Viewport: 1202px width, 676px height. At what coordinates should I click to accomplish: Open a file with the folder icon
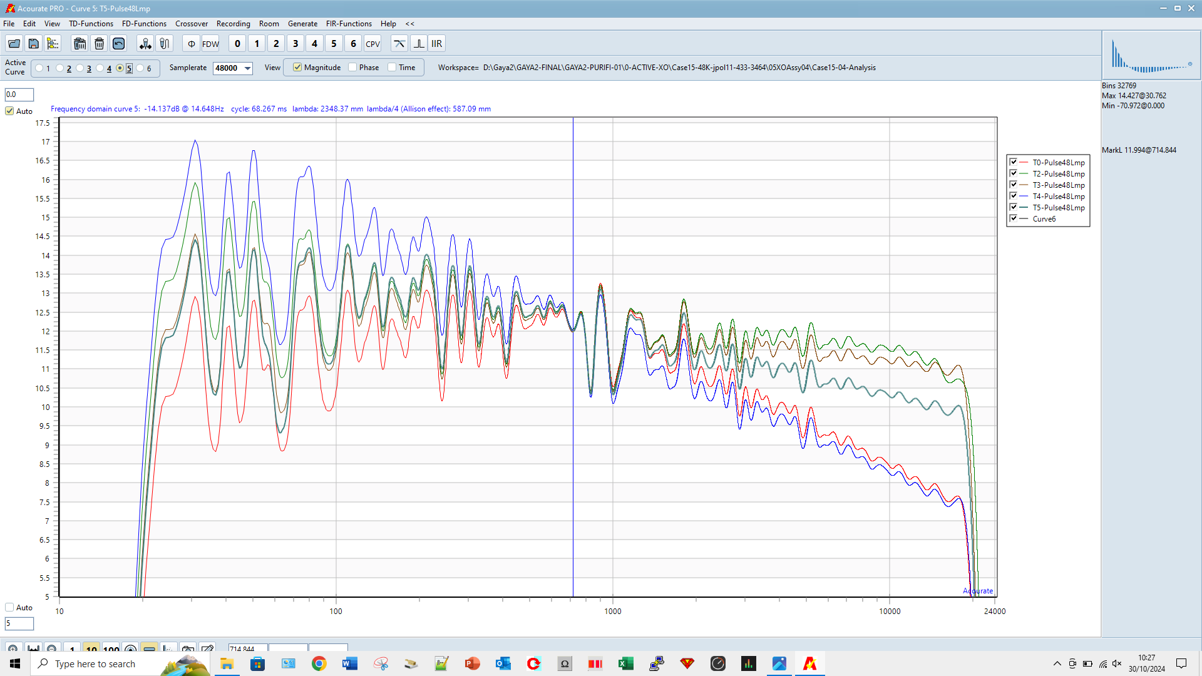point(14,44)
